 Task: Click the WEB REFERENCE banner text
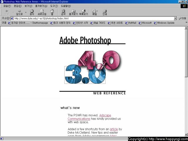tap(109, 93)
